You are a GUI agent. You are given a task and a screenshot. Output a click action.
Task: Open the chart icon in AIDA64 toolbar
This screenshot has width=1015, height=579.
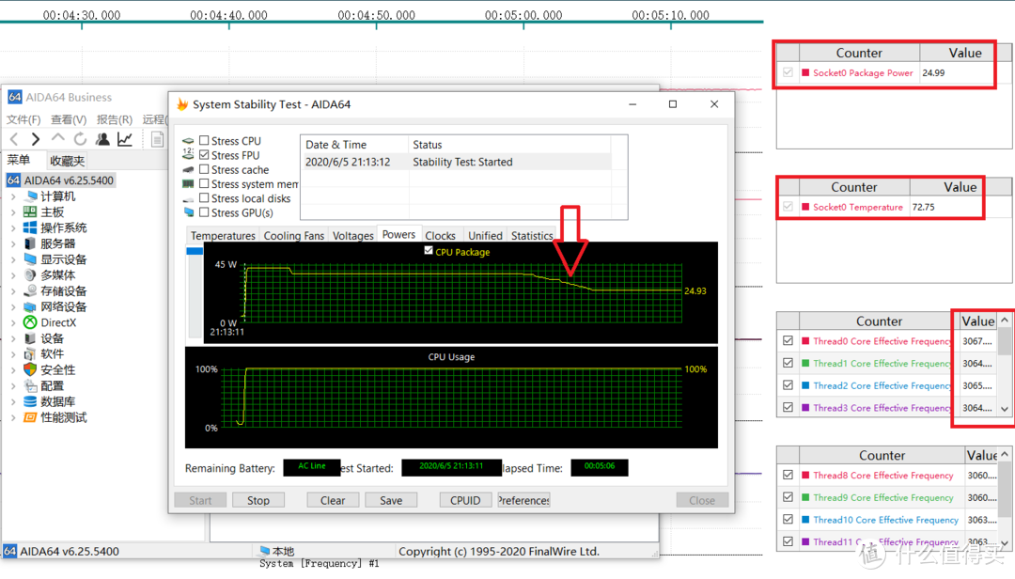125,138
